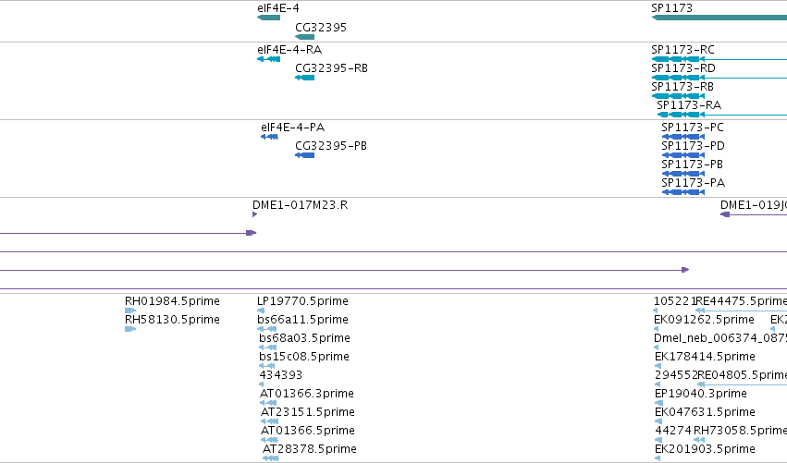Open the SP1173-PC protein feature
This screenshot has height=463, width=787.
pyautogui.click(x=692, y=128)
